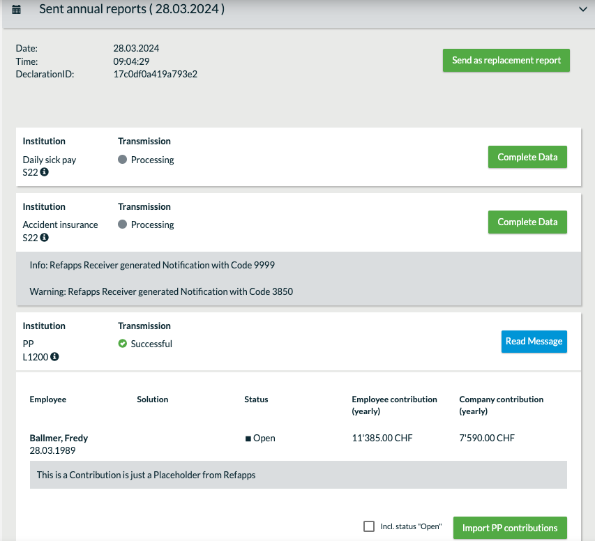
Task: Click Complete Data for Accident insurance
Action: click(527, 222)
